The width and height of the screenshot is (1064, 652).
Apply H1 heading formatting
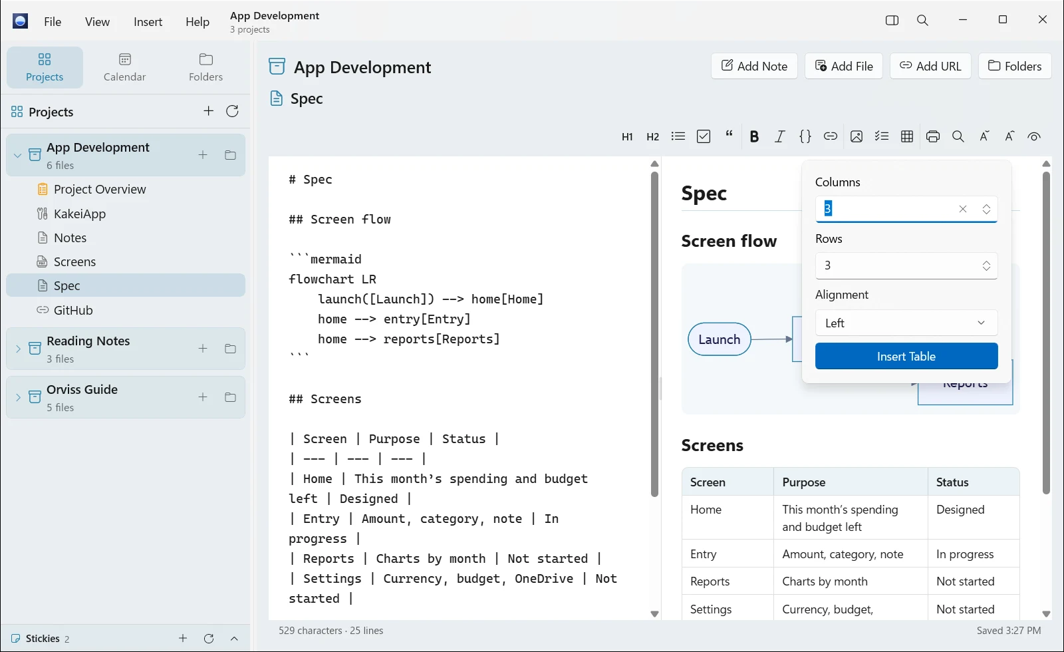pyautogui.click(x=627, y=136)
